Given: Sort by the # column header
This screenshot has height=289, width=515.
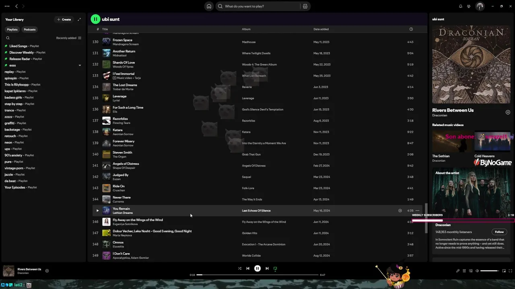Looking at the screenshot, I should point(97,29).
